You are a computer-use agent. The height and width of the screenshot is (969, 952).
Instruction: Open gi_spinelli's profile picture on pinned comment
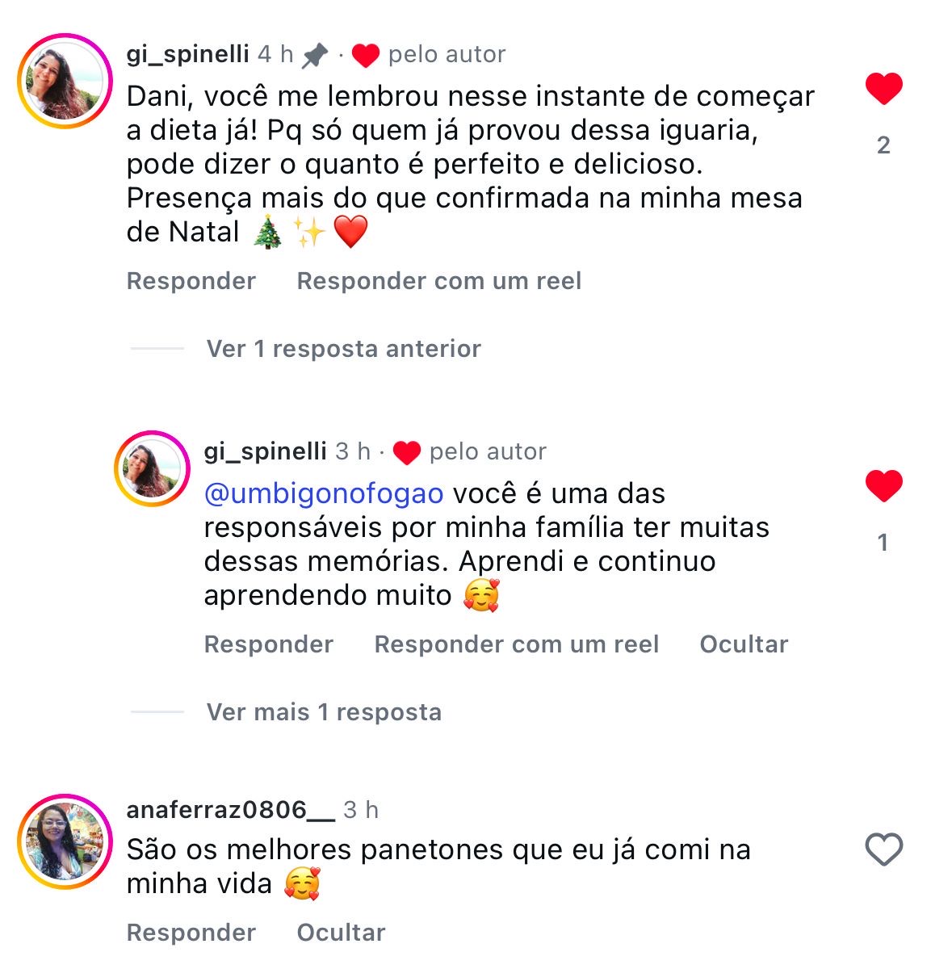click(65, 82)
